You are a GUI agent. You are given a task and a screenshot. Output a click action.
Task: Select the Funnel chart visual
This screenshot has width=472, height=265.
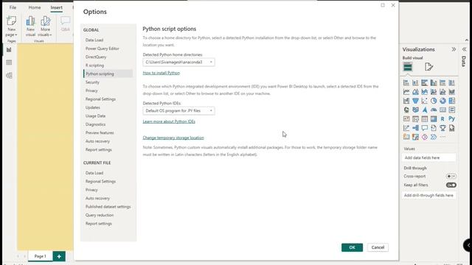point(415,101)
